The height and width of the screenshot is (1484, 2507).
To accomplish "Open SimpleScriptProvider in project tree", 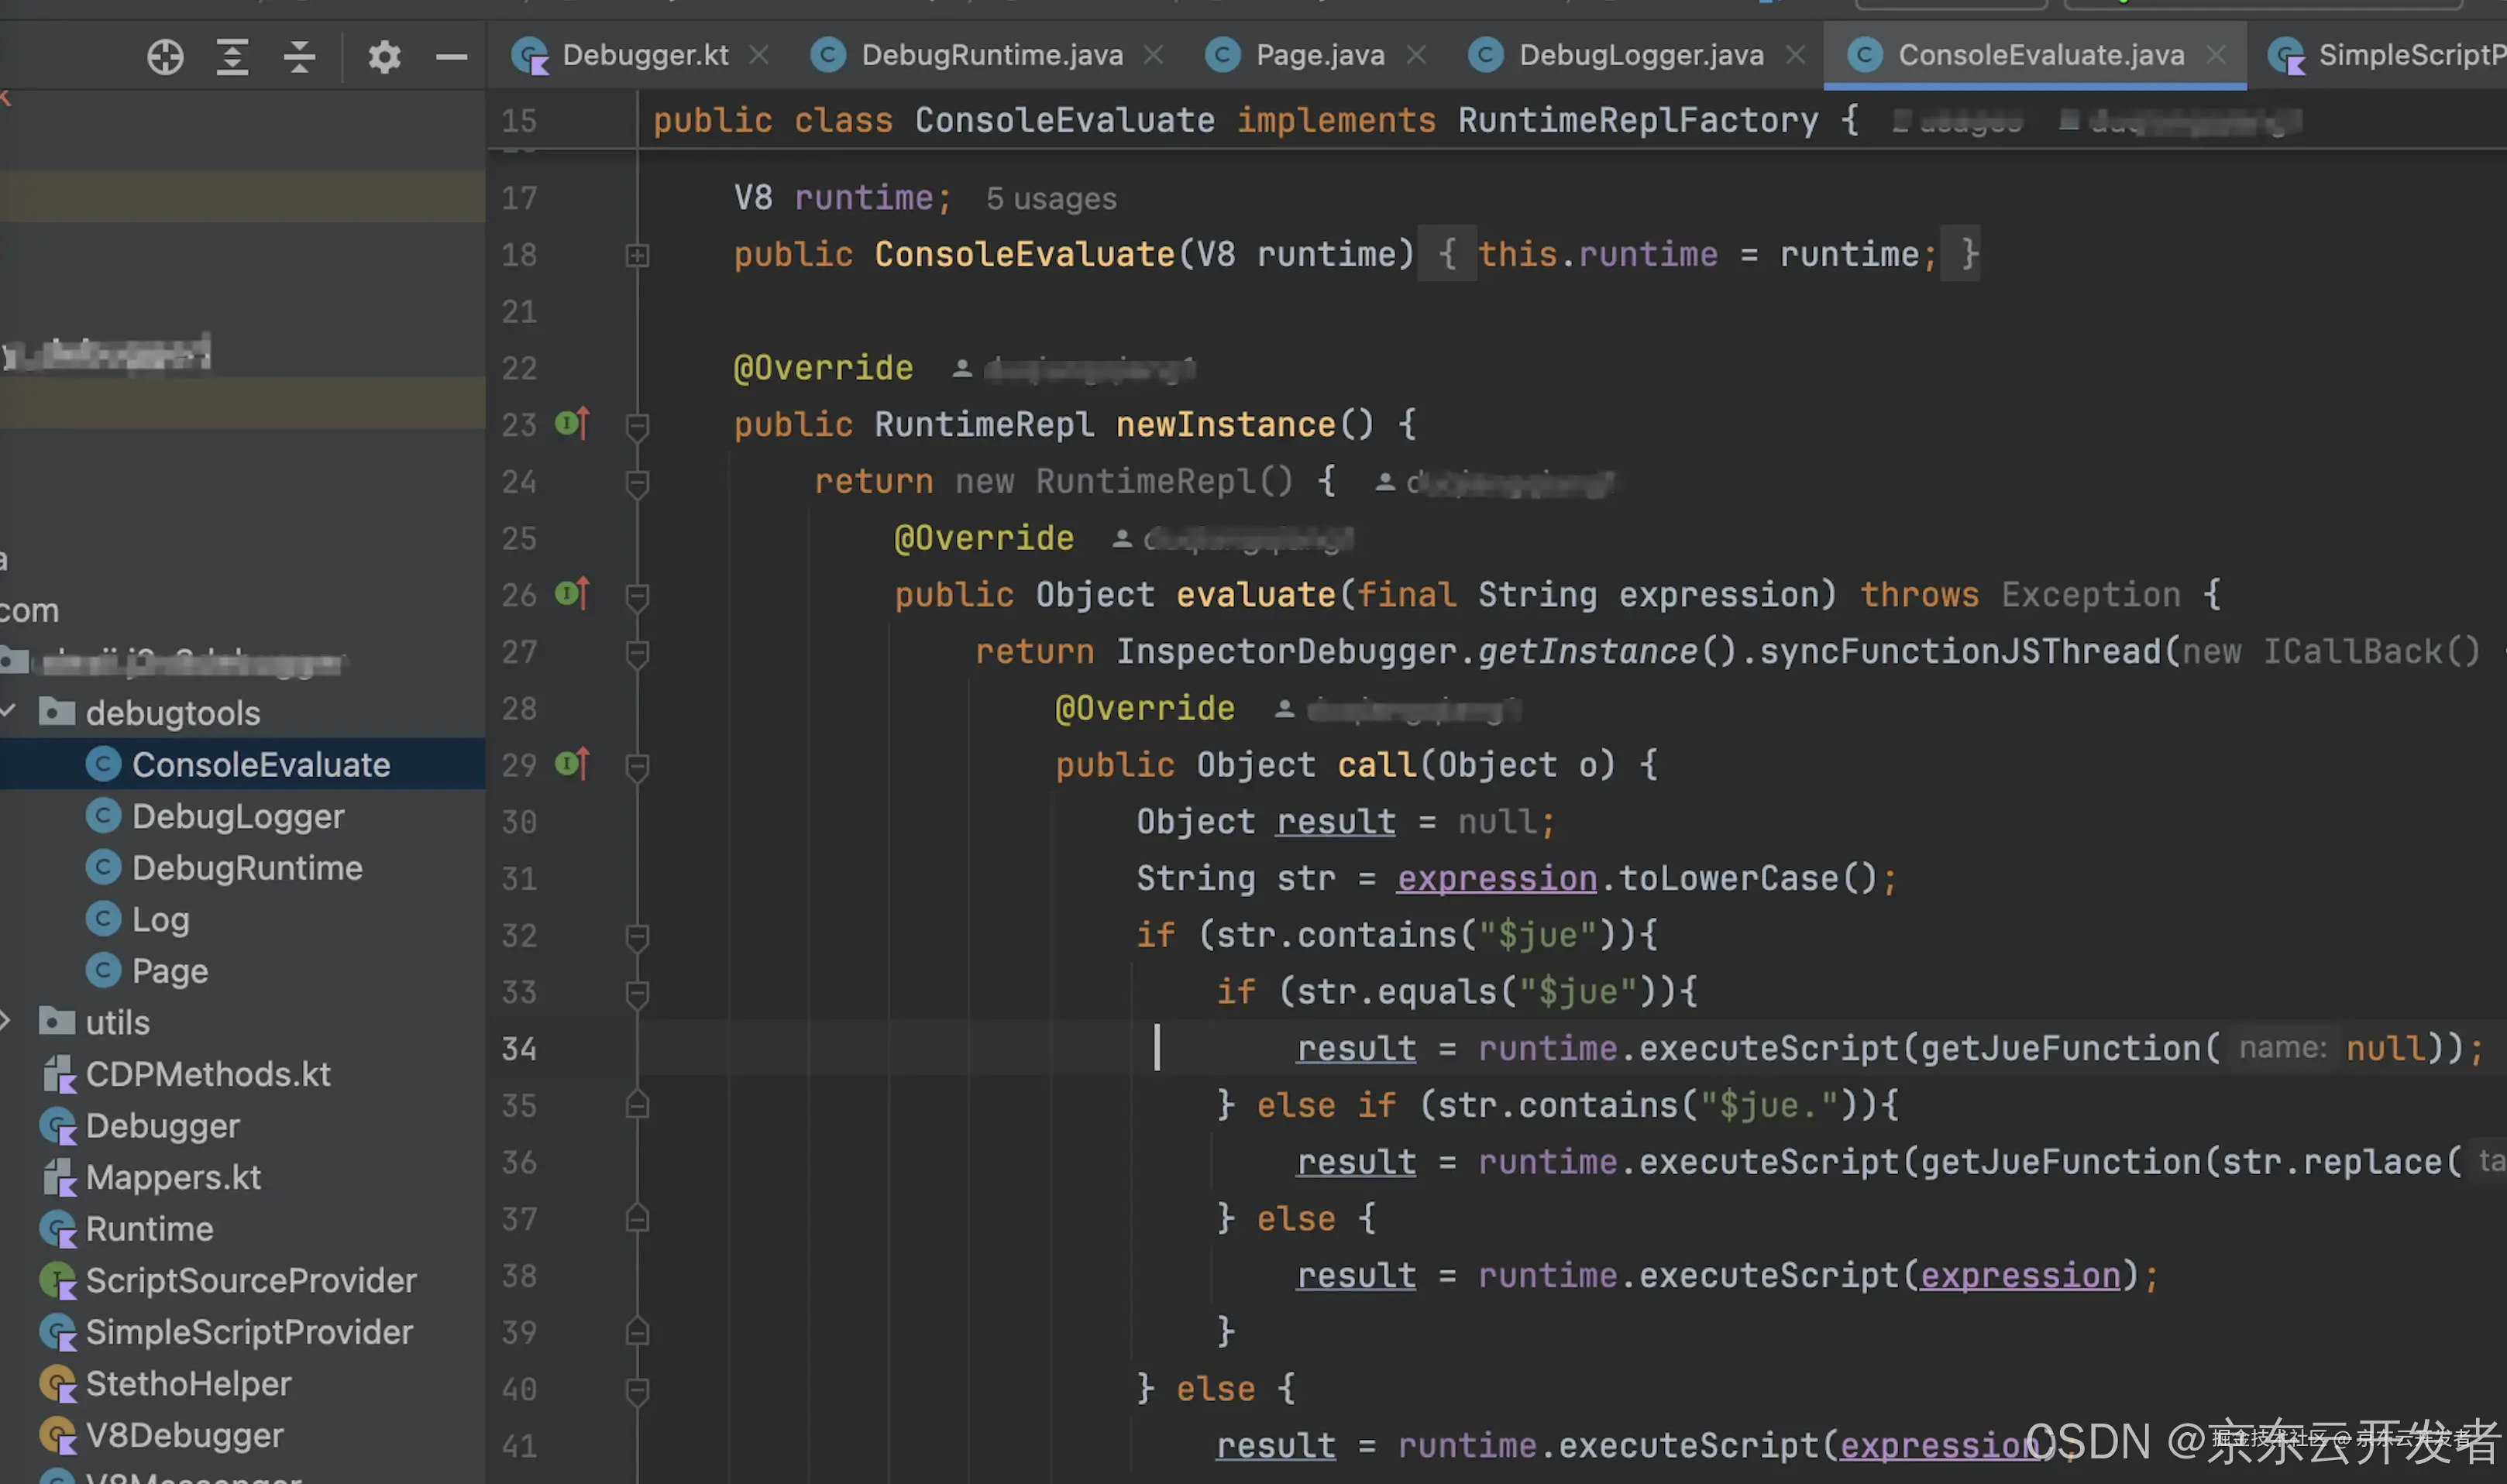I will [x=249, y=1331].
